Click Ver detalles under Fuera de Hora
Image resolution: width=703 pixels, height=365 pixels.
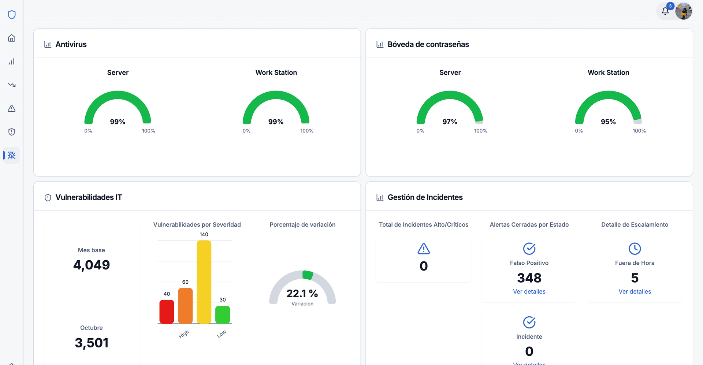click(x=635, y=291)
